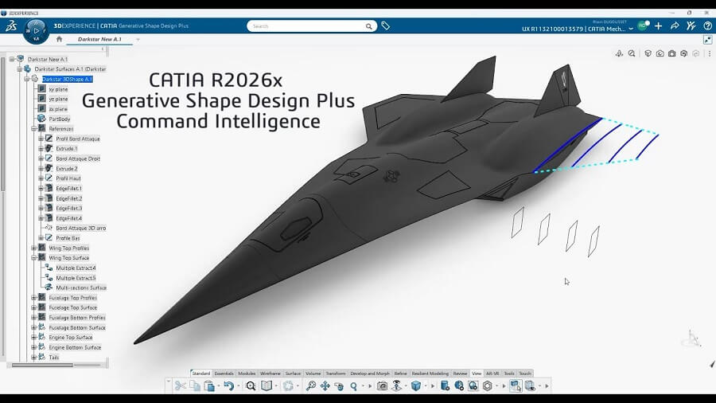Screen dimensions: 716x403
Task: Select Multi-sections Surface in the tree
Action: pos(81,288)
